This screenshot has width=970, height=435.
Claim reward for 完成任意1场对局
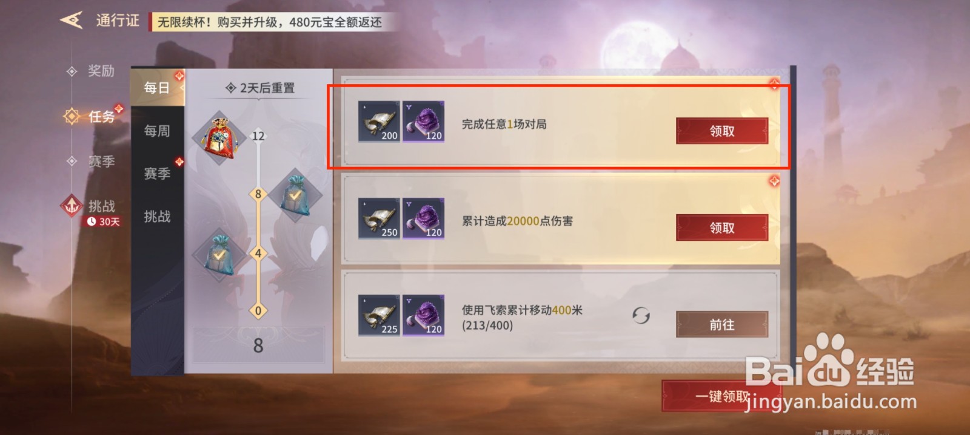coord(722,131)
